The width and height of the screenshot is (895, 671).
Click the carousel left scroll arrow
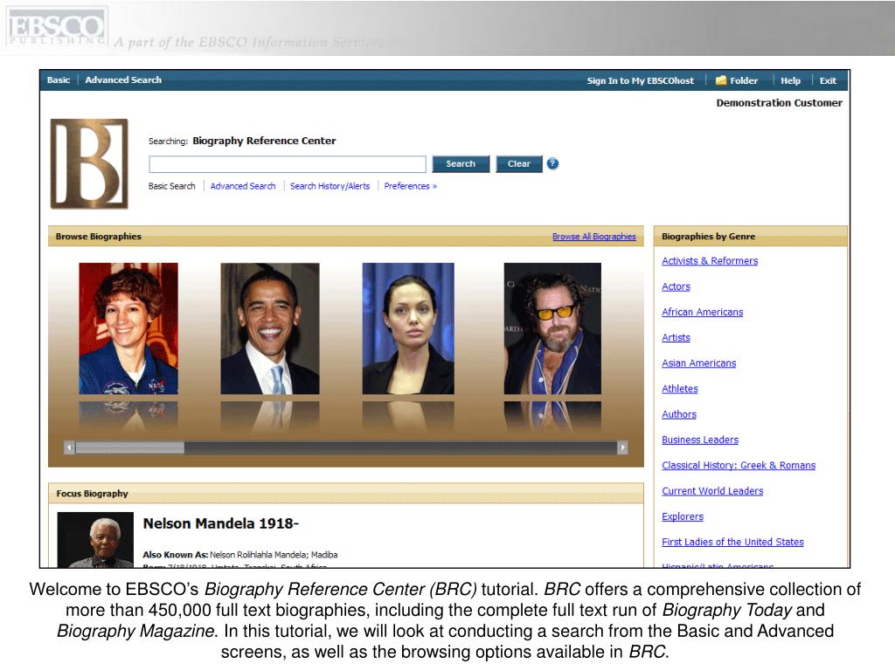point(69,448)
